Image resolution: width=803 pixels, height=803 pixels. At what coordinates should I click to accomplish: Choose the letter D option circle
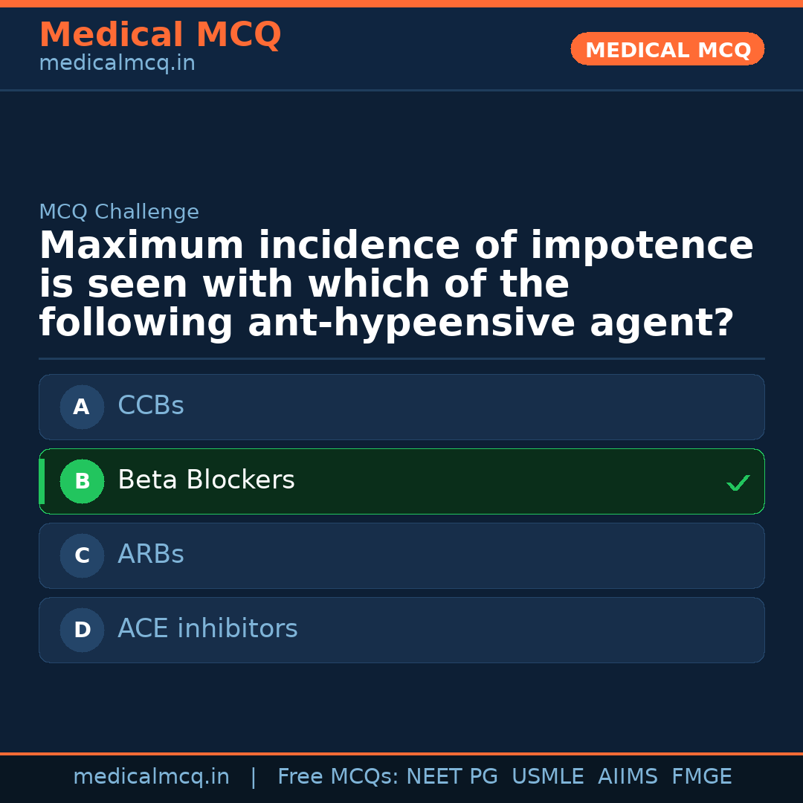click(82, 630)
